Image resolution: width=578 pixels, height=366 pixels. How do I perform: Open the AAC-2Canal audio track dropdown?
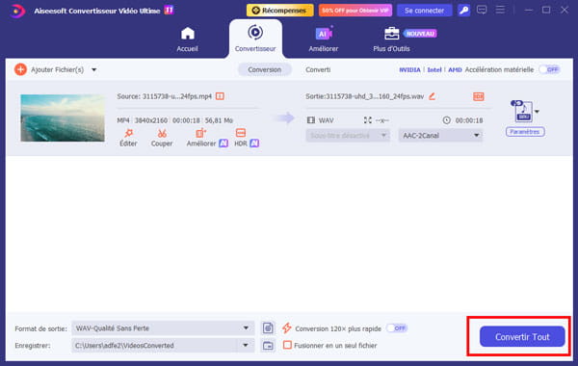[x=440, y=136]
